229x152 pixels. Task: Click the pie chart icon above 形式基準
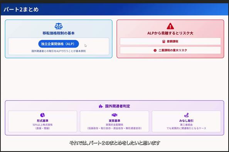[42, 115]
